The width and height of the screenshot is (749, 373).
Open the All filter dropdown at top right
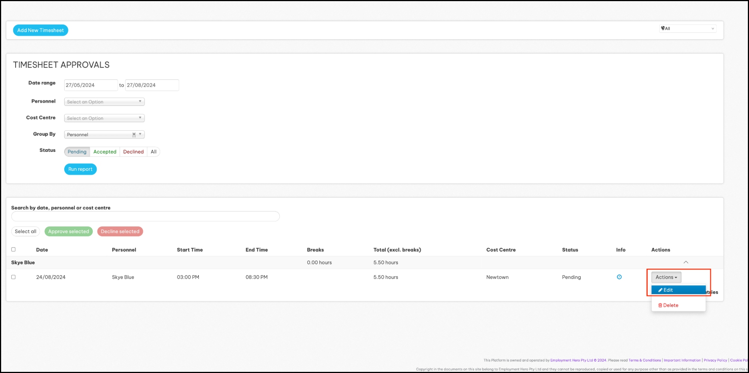click(687, 28)
